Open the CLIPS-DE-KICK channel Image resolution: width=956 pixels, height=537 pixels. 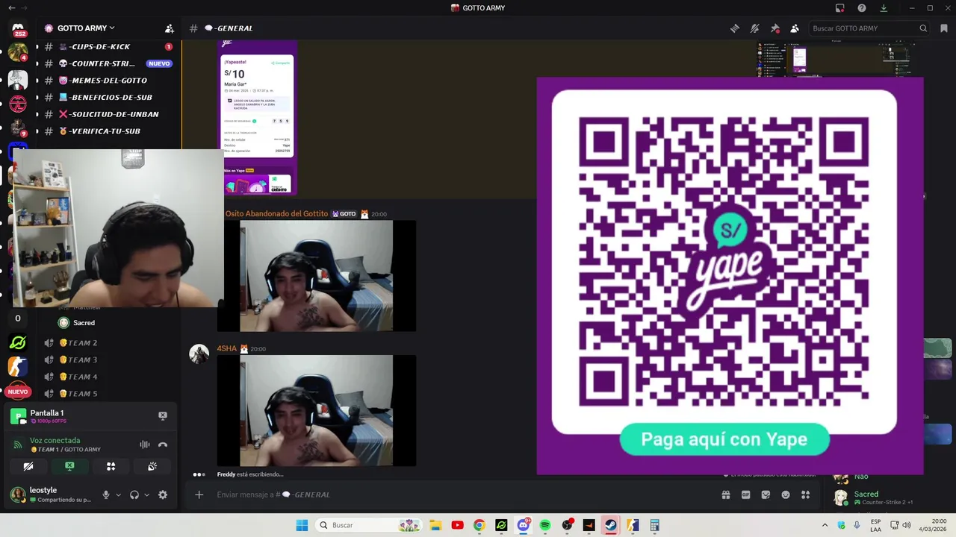coord(108,46)
